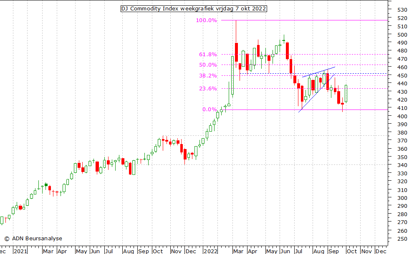Image resolution: width=409 pixels, height=254 pixels.
Task: Click the 340 price axis value
Action: pos(402,165)
